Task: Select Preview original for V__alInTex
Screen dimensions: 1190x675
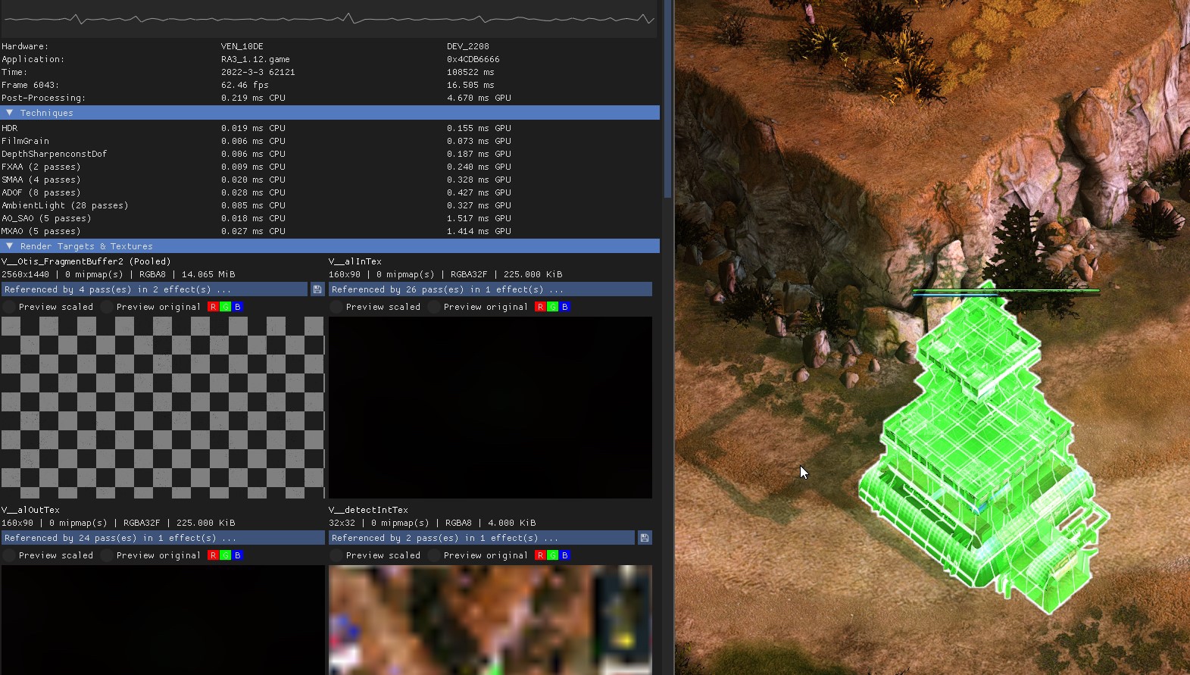Action: (478, 307)
